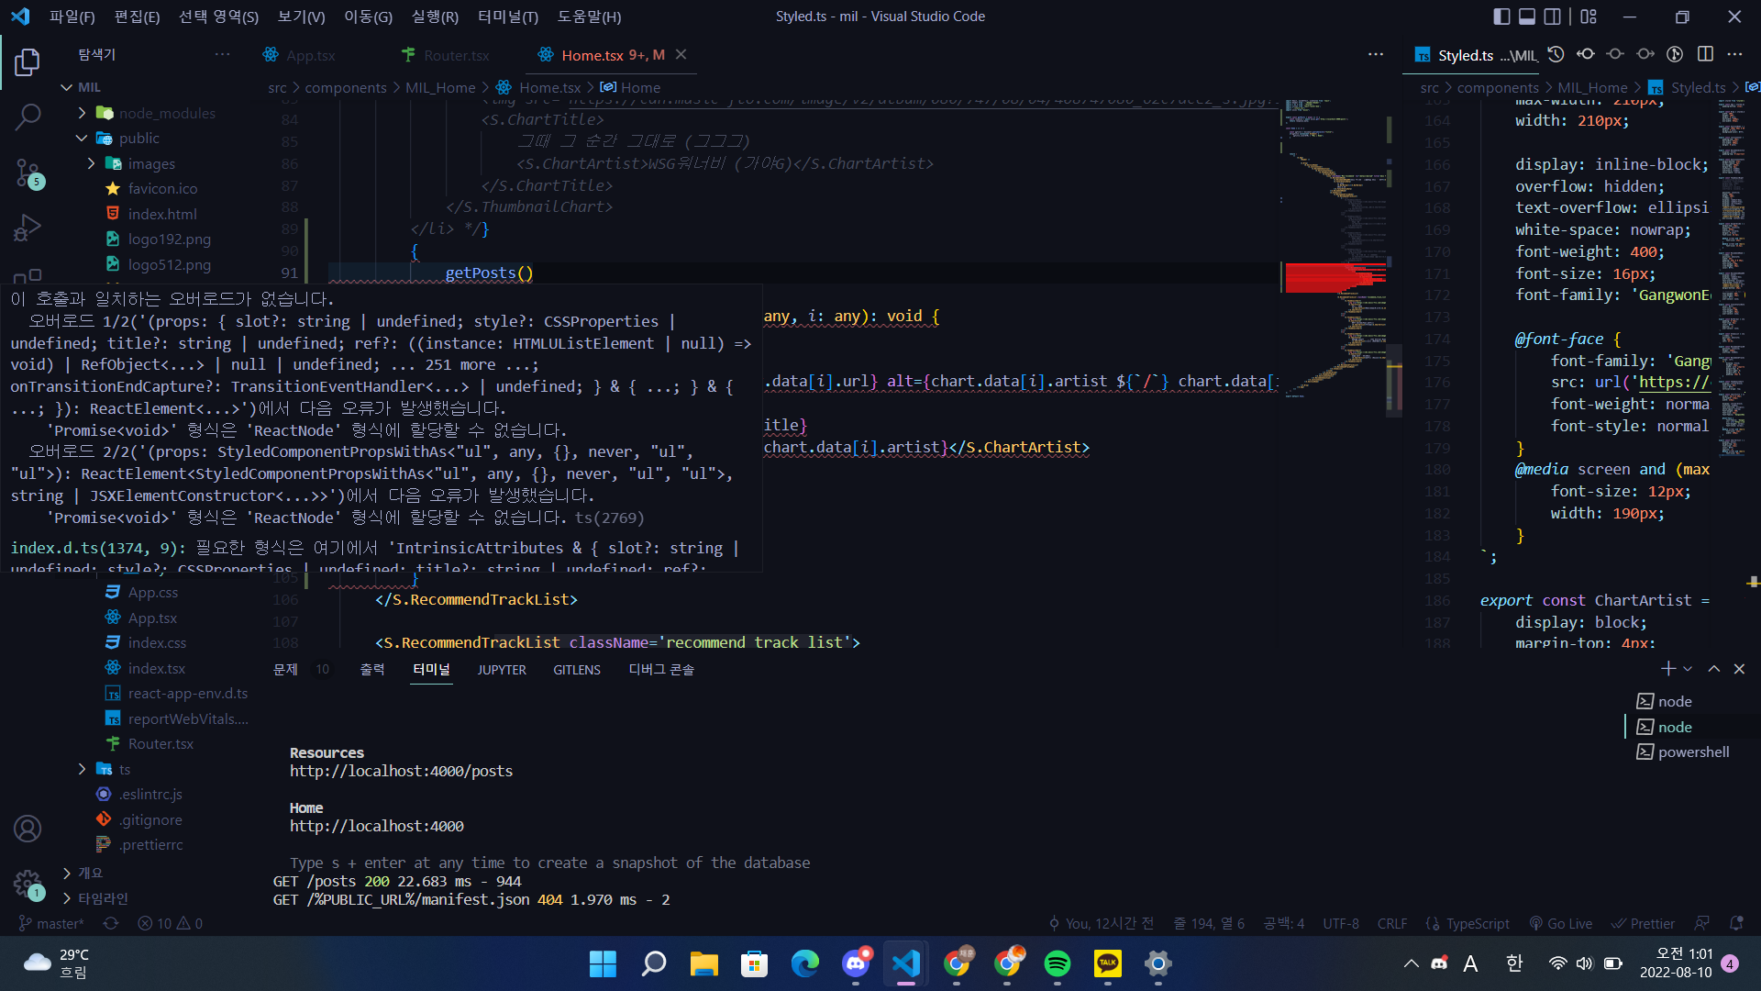This screenshot has width=1761, height=991.
Task: Open the 파일(F) menu
Action: tap(72, 17)
